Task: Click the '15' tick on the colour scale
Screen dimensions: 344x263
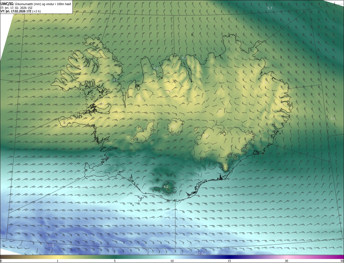Action: (x=229, y=261)
